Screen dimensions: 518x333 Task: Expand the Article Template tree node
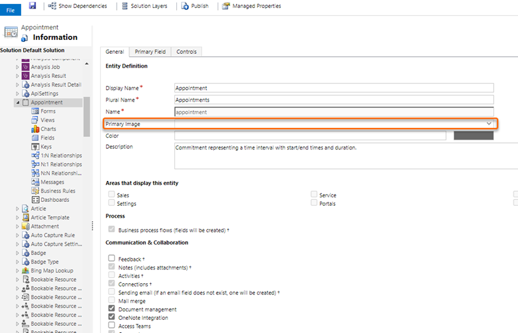(x=18, y=218)
